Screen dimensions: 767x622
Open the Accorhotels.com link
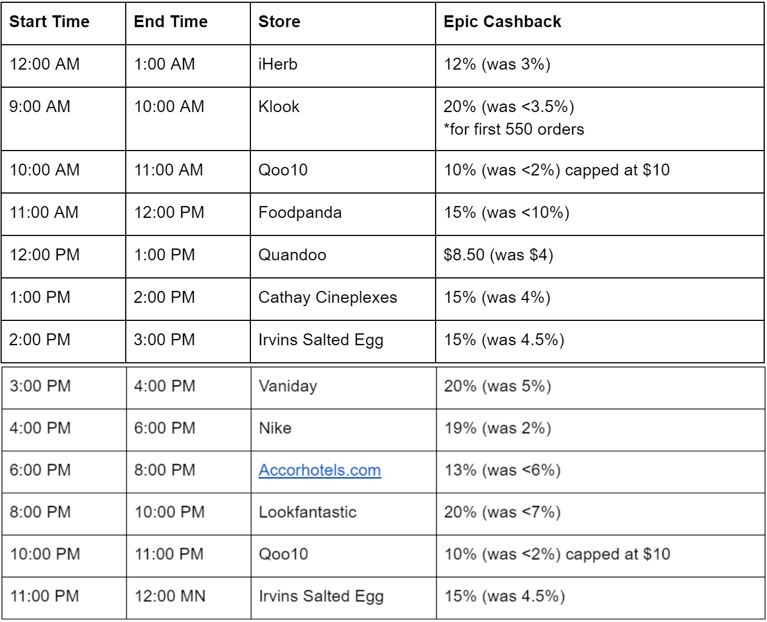[x=319, y=470]
